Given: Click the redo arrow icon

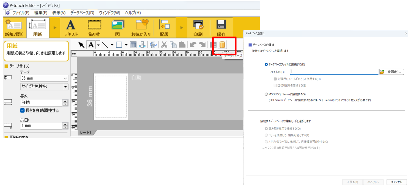Looking at the screenshot, I should [202, 45].
